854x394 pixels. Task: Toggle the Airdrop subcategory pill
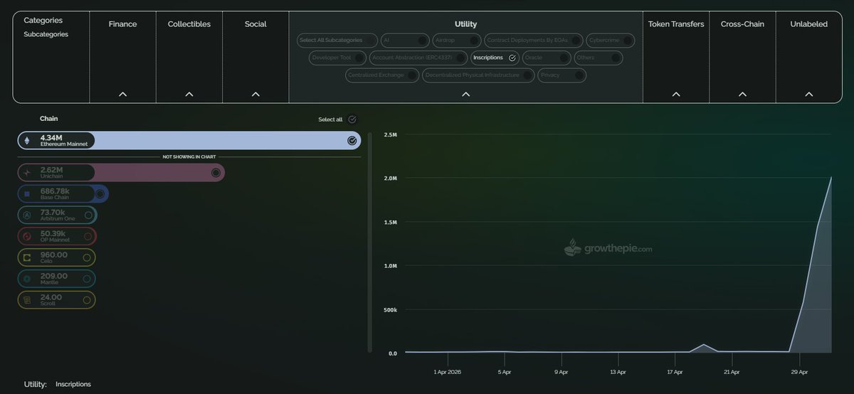click(457, 41)
